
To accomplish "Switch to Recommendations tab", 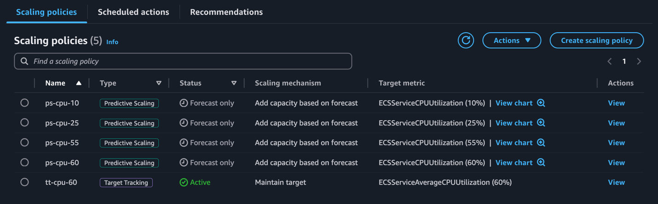I will (x=226, y=12).
